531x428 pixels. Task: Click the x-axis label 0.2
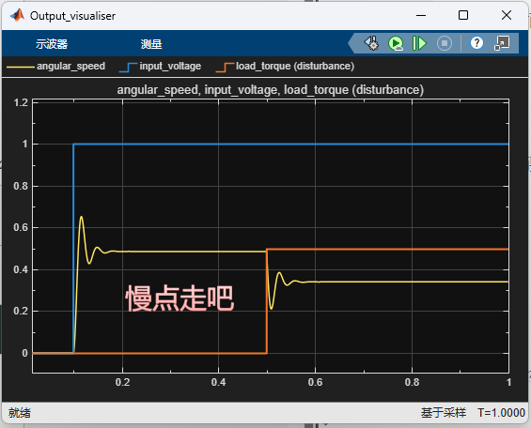[122, 382]
